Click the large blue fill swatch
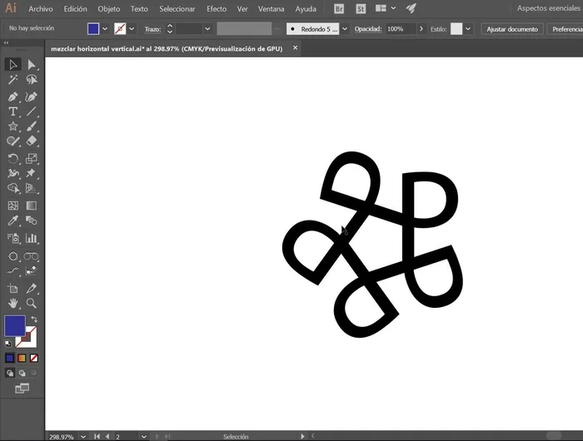Image resolution: width=583 pixels, height=441 pixels. pos(15,325)
